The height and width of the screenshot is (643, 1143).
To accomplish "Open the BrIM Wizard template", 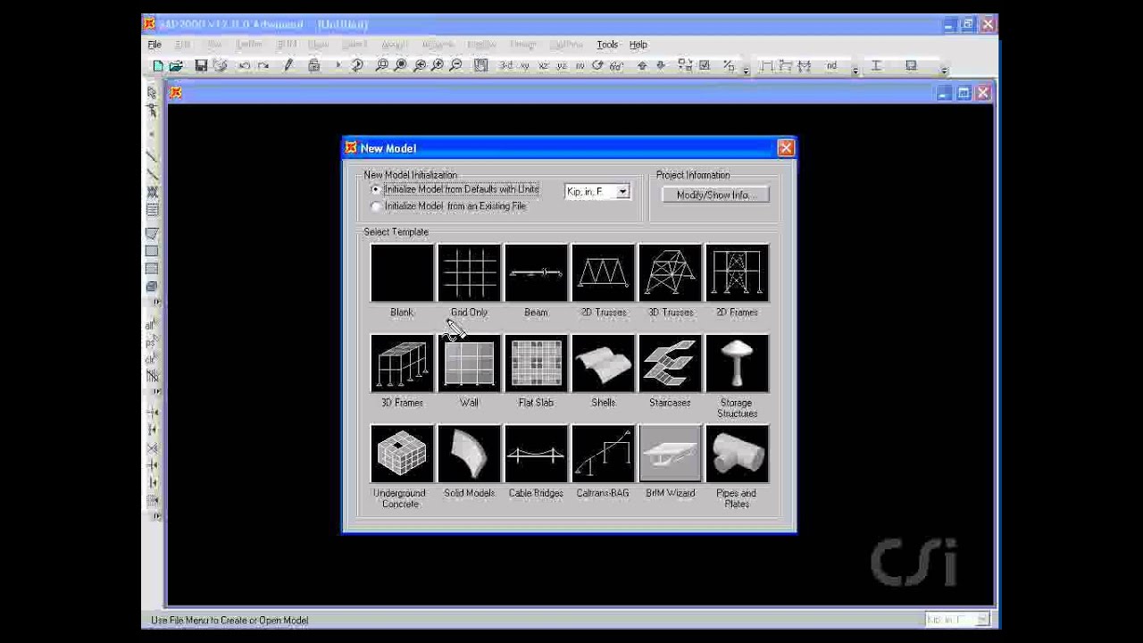I will [x=670, y=454].
